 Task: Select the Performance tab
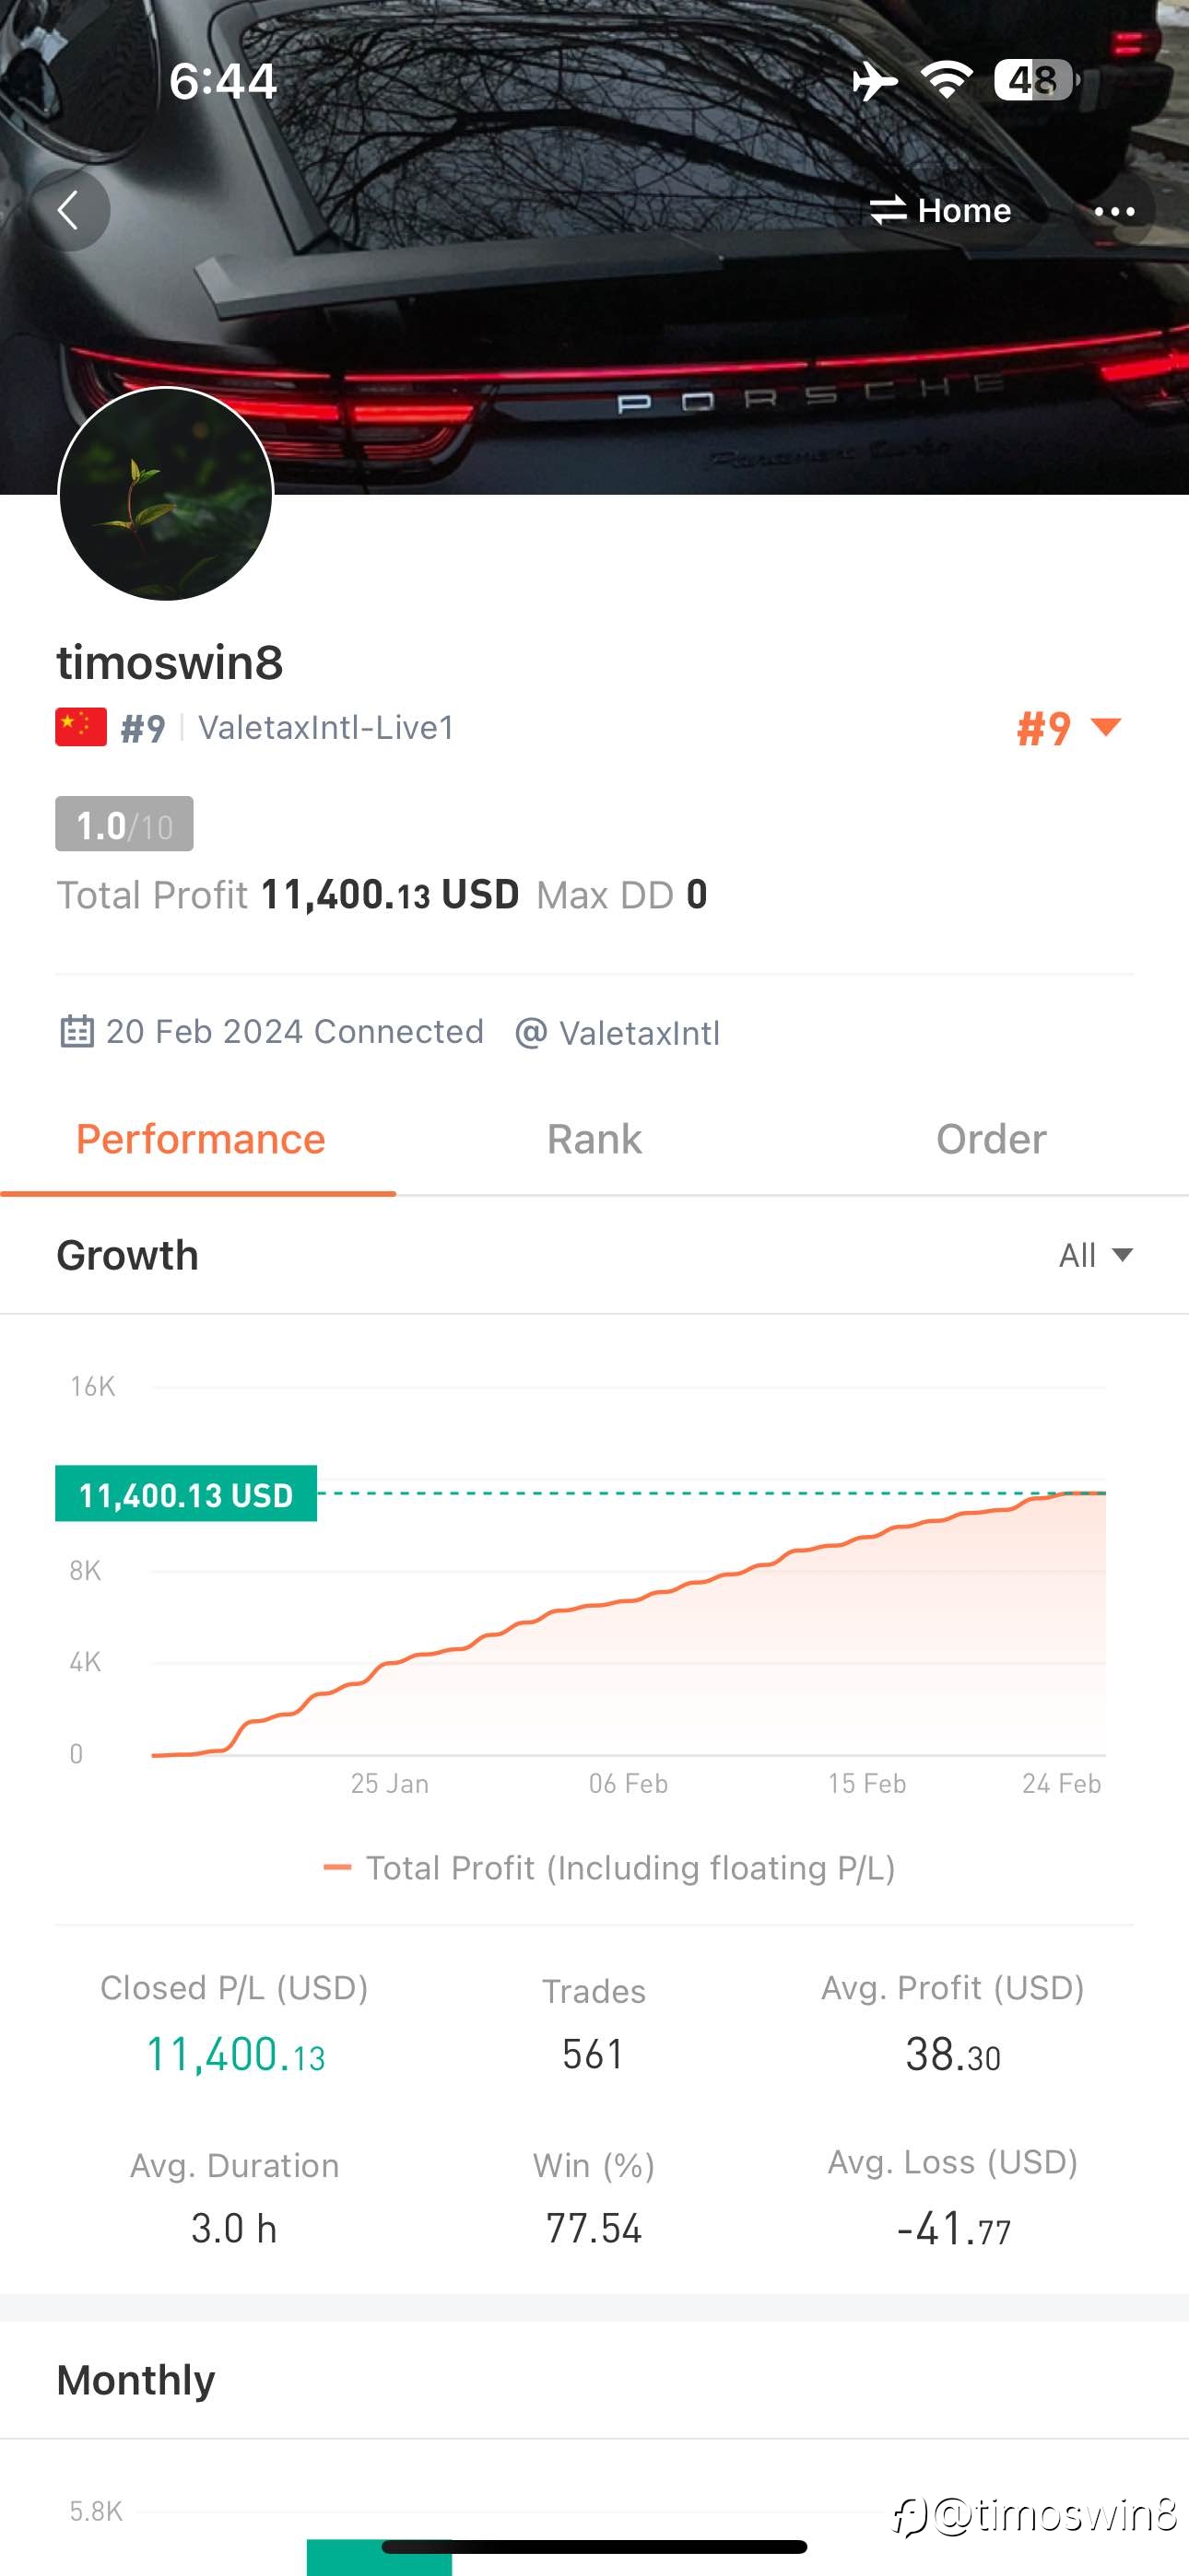coord(200,1139)
